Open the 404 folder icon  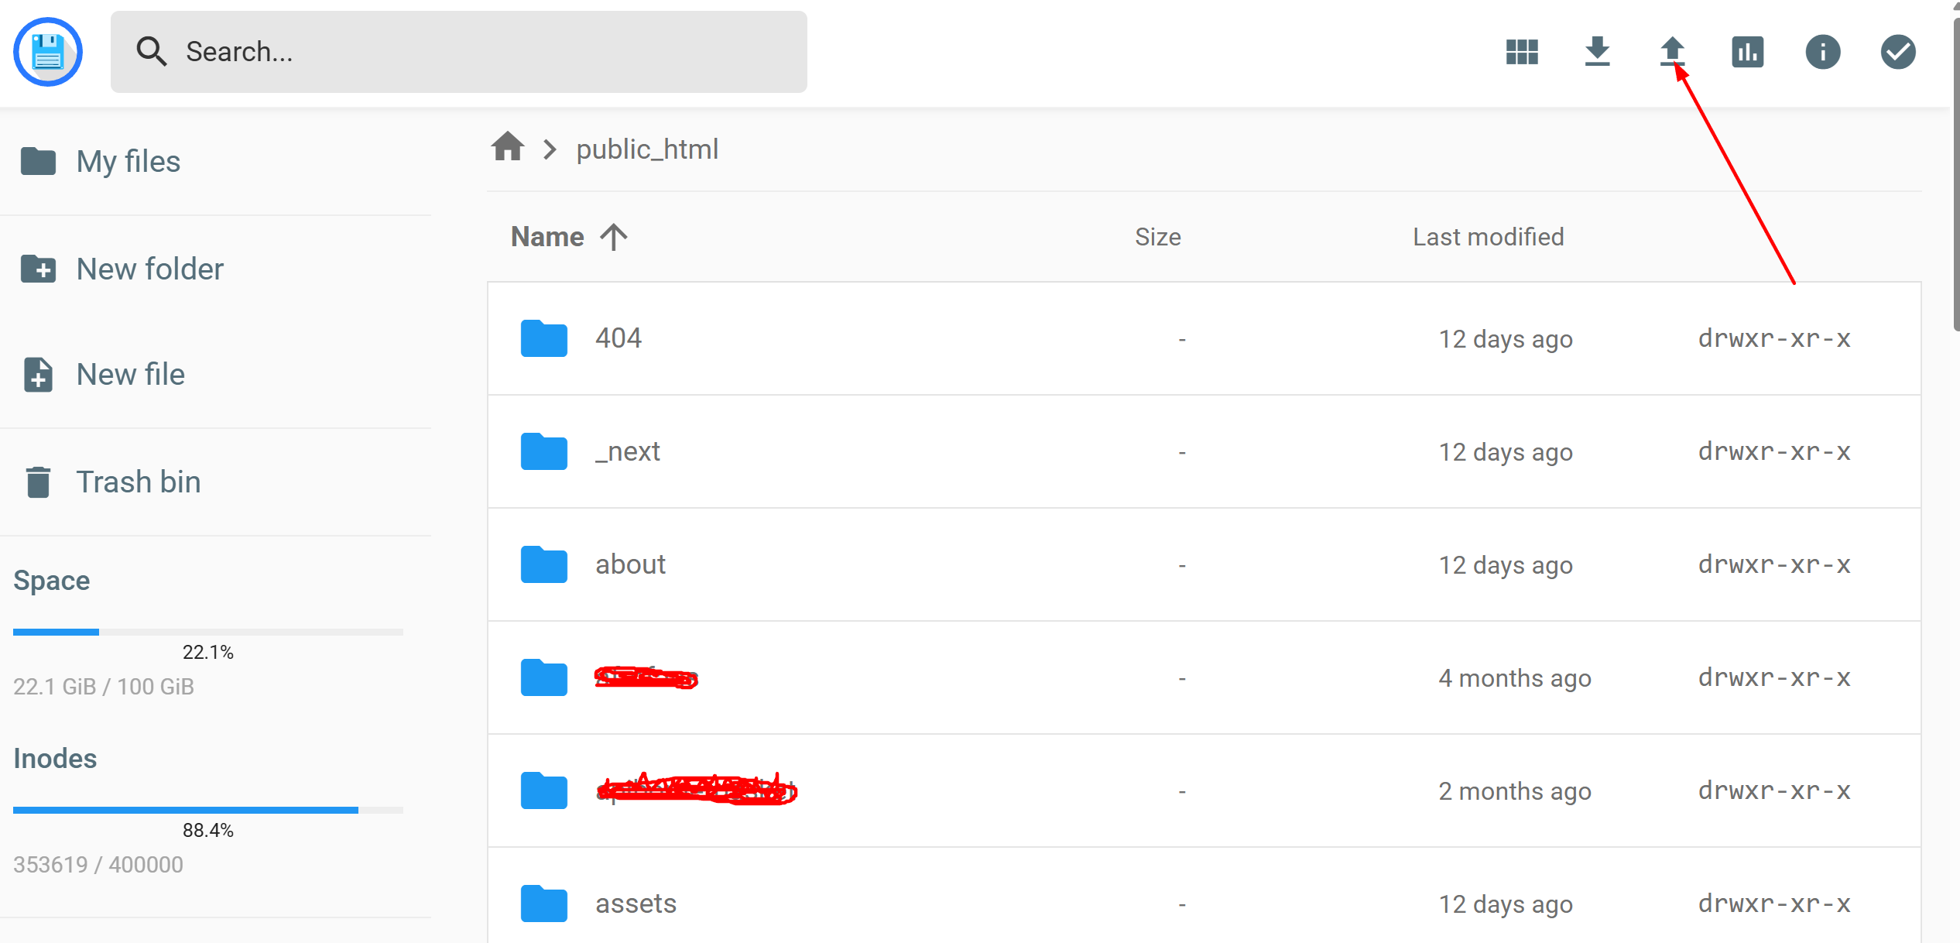[543, 338]
